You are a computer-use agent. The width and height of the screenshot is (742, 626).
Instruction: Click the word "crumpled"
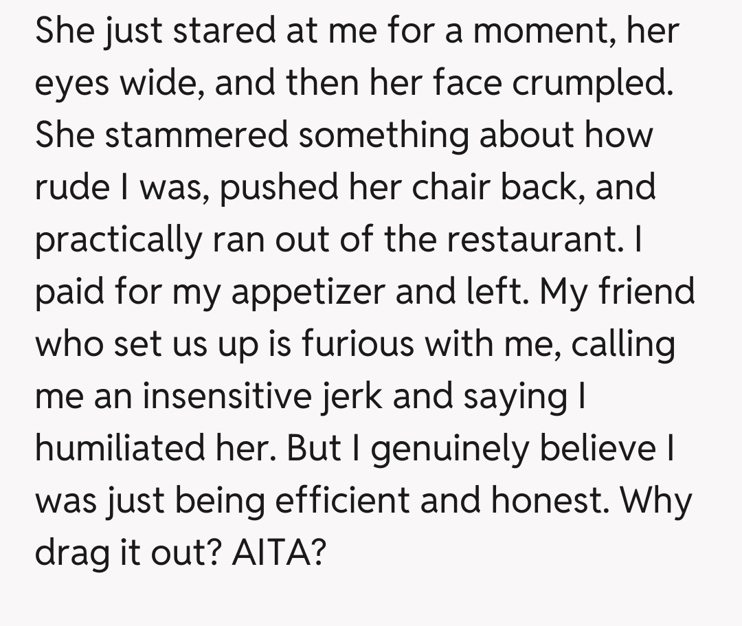[591, 82]
